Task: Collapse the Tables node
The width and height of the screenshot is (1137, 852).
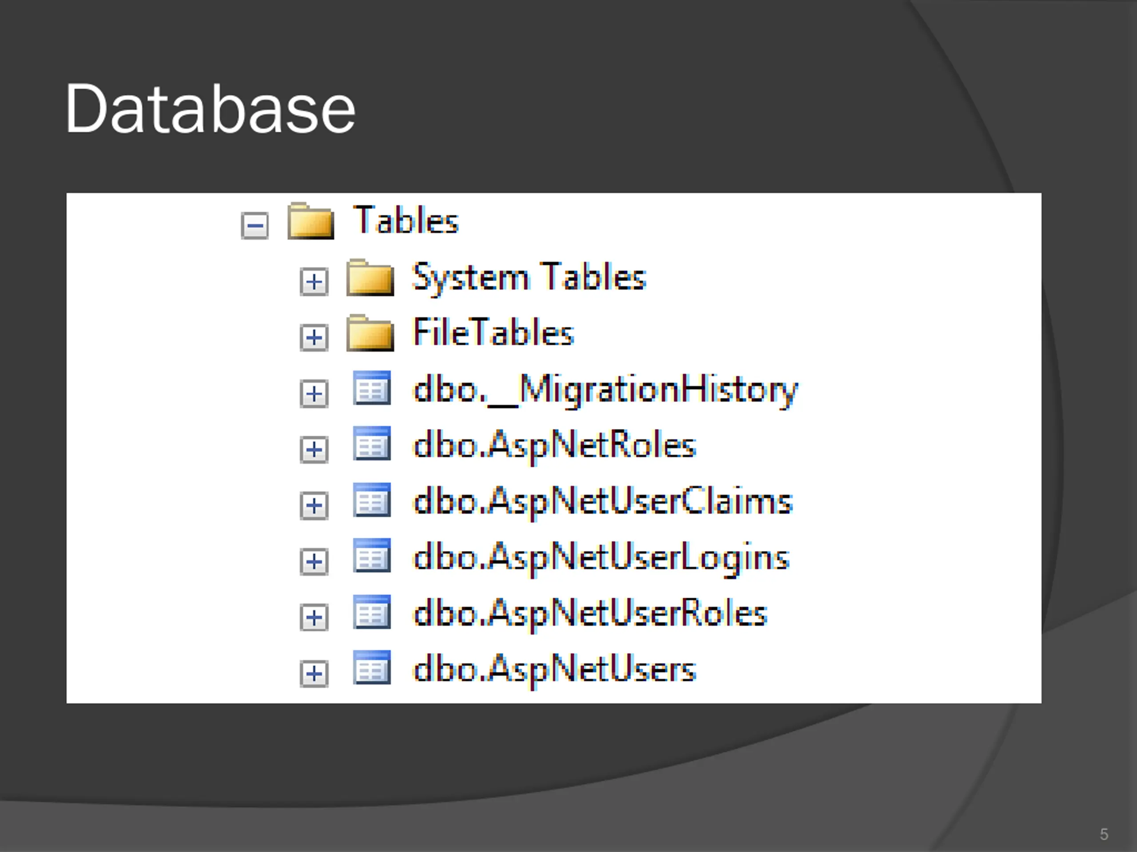Action: tap(255, 225)
